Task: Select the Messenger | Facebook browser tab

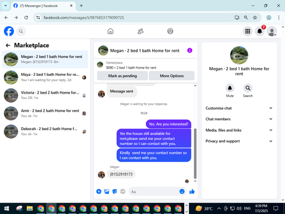Action: click(x=43, y=6)
